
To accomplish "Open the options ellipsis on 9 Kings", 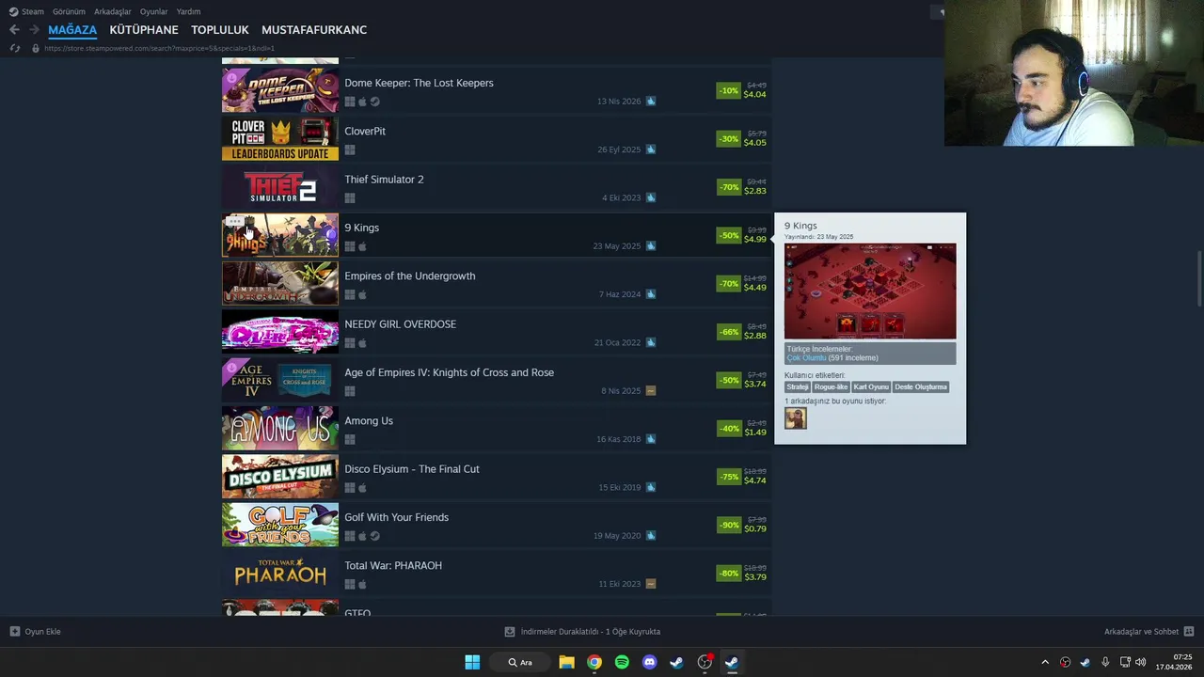I will point(234,222).
